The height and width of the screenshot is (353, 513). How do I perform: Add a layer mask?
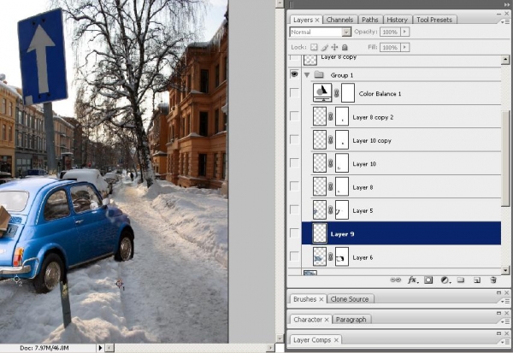[x=428, y=280]
